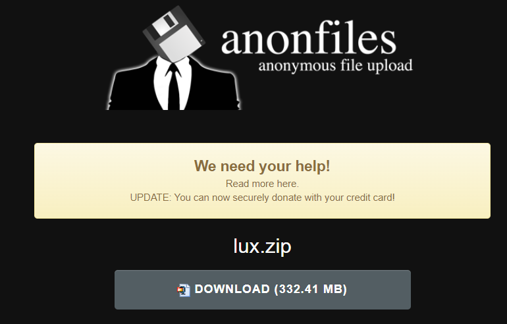
Task: Click the words "credit card" in the banner
Action: point(371,198)
